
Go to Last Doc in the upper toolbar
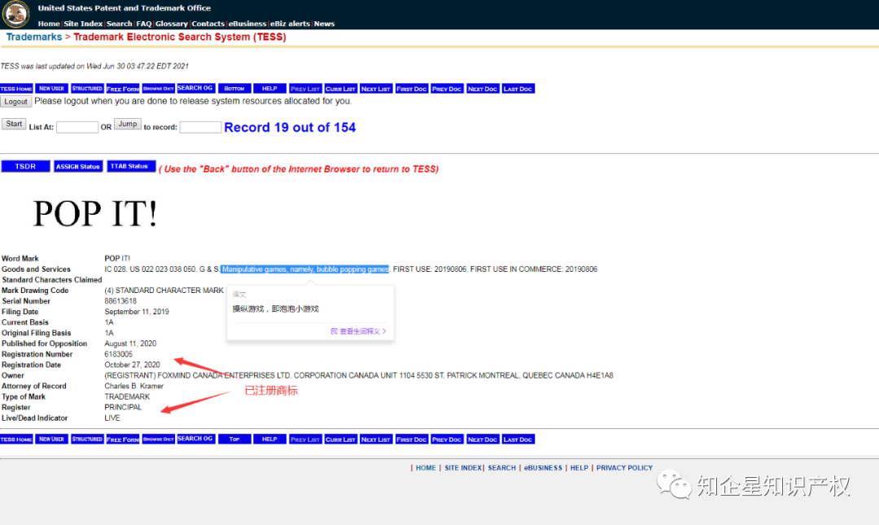pyautogui.click(x=518, y=89)
